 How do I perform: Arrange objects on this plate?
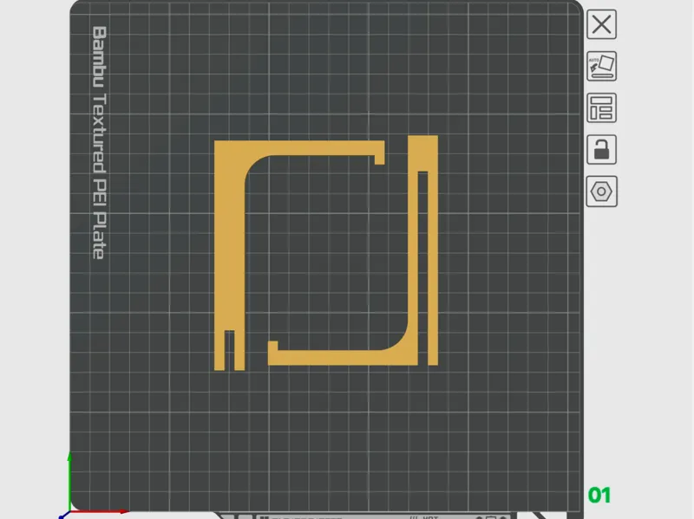(x=601, y=107)
